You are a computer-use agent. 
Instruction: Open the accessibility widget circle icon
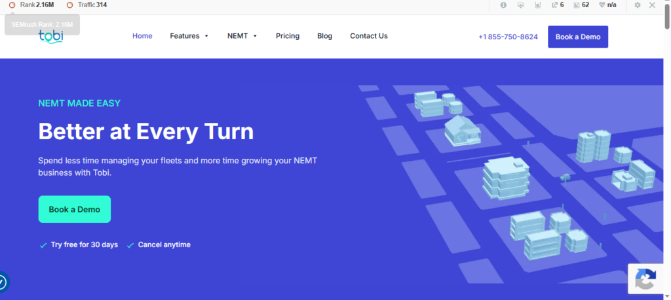pyautogui.click(x=3, y=282)
